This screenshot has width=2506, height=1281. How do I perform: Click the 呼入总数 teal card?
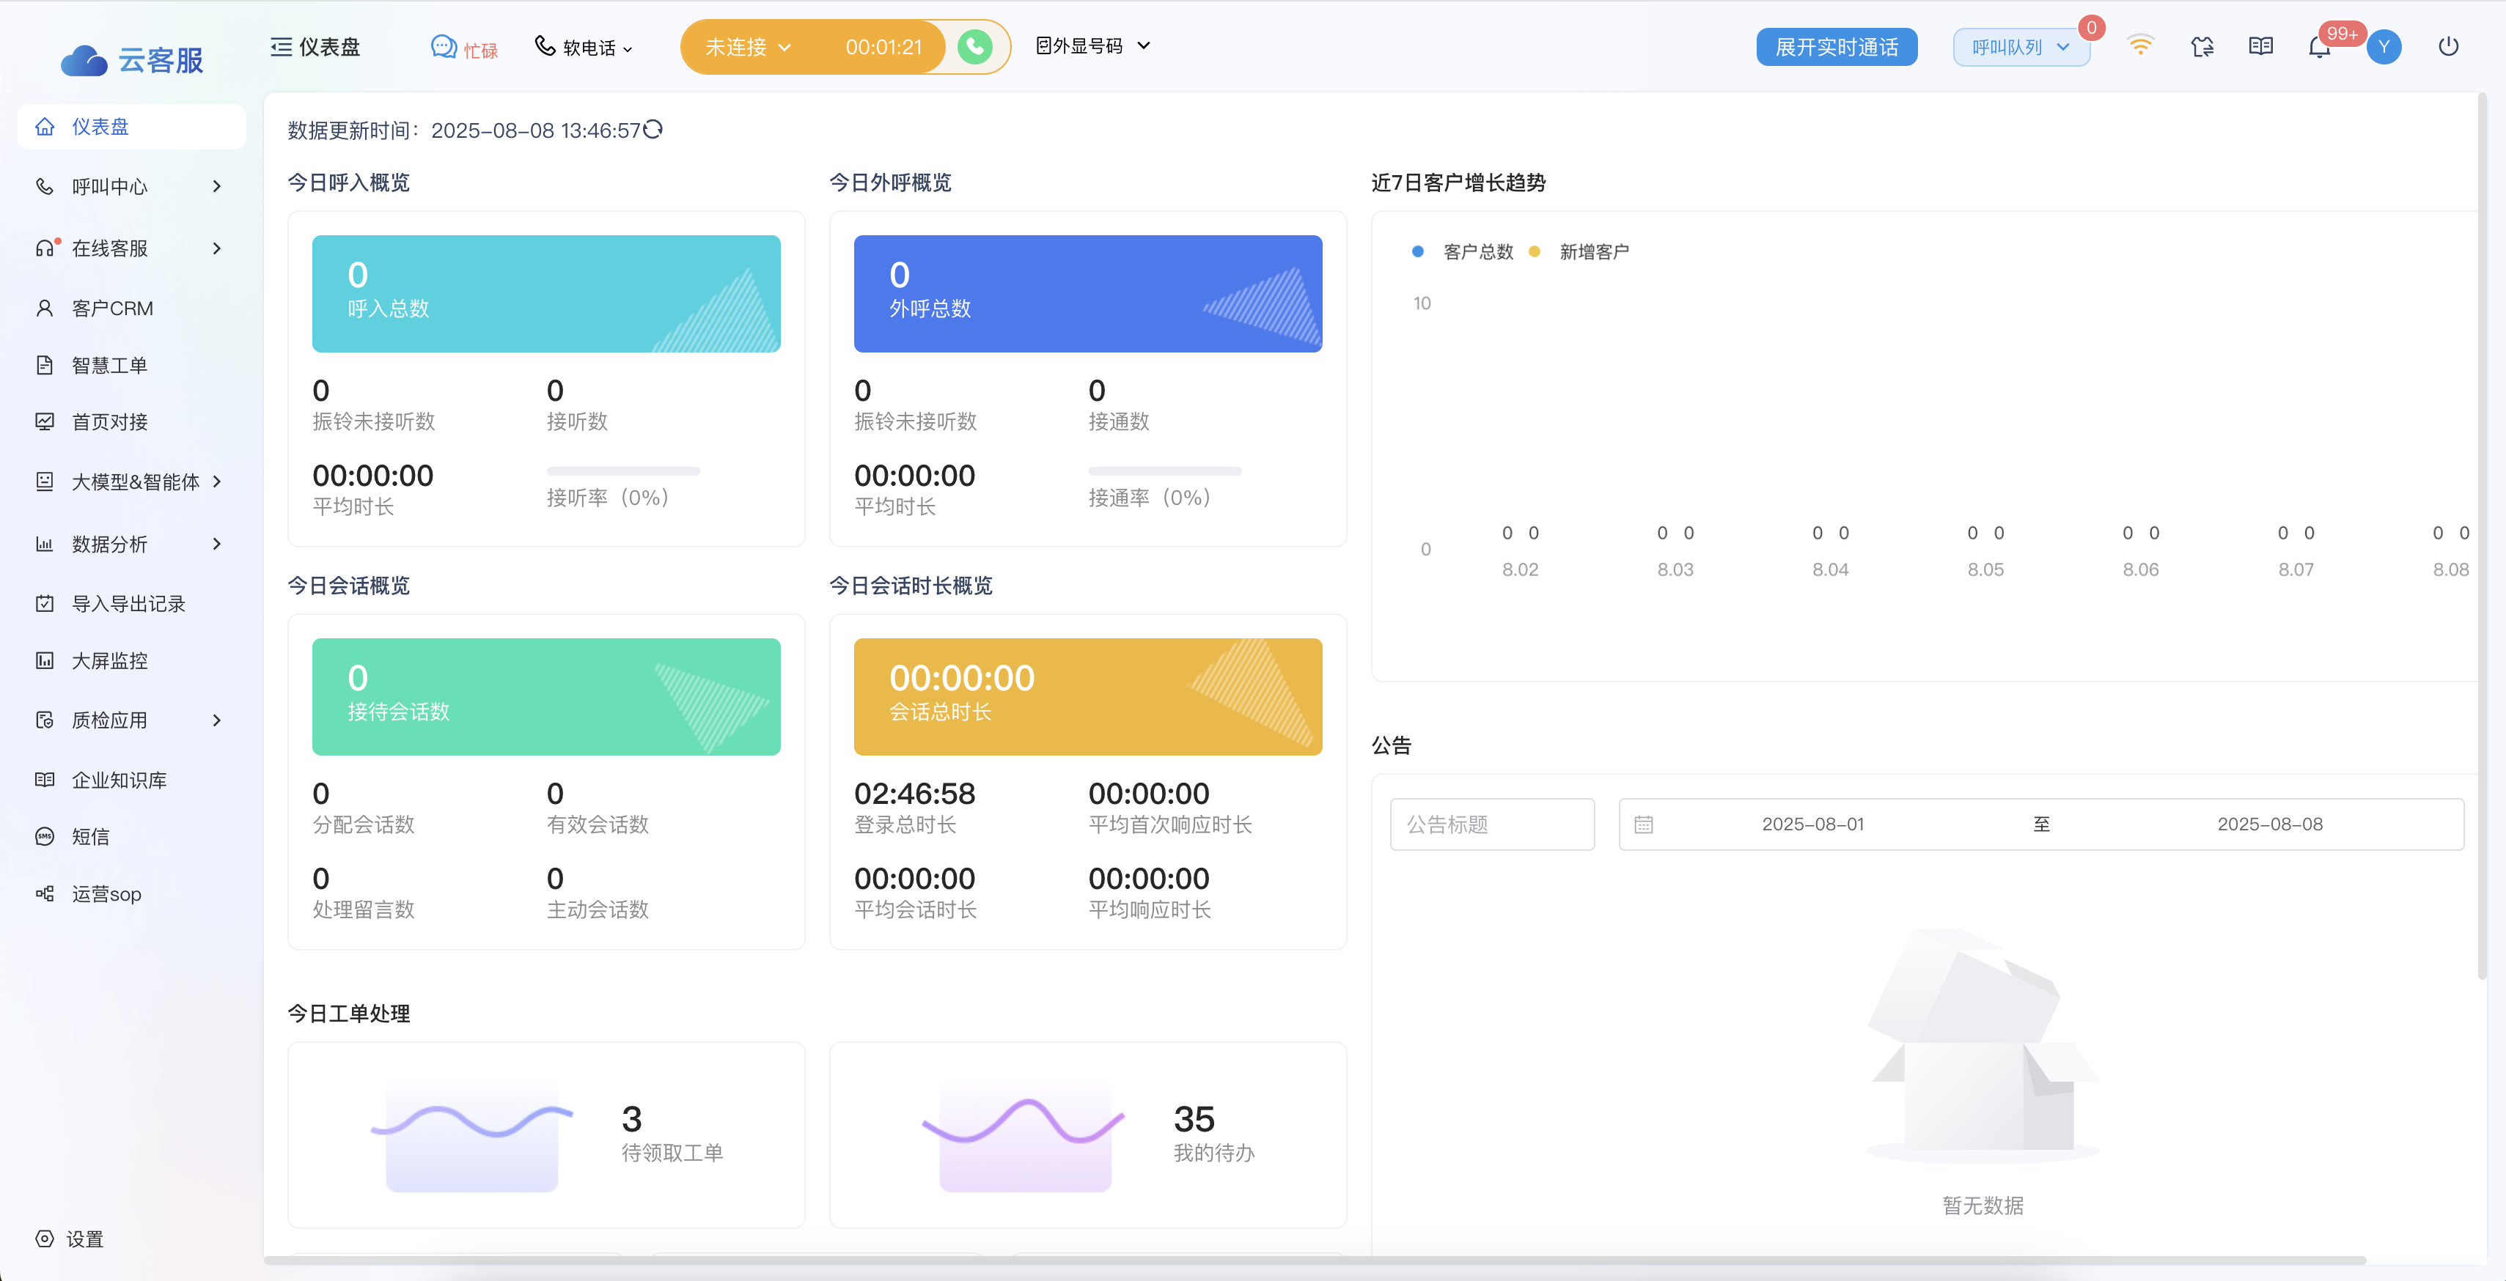click(545, 293)
